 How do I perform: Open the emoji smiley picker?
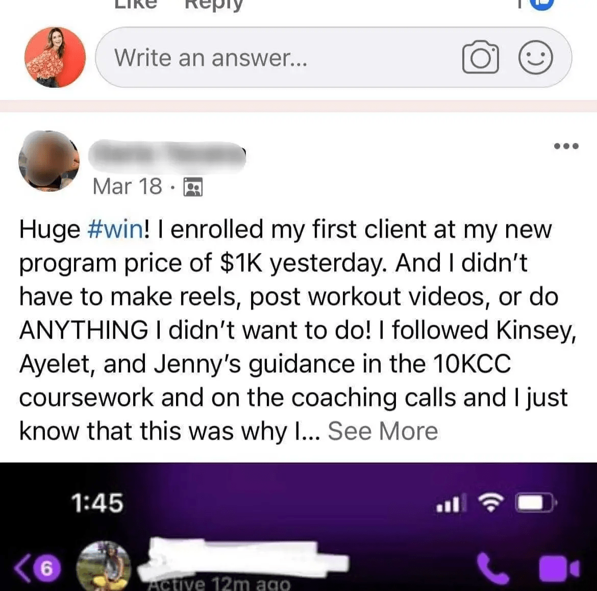click(536, 57)
